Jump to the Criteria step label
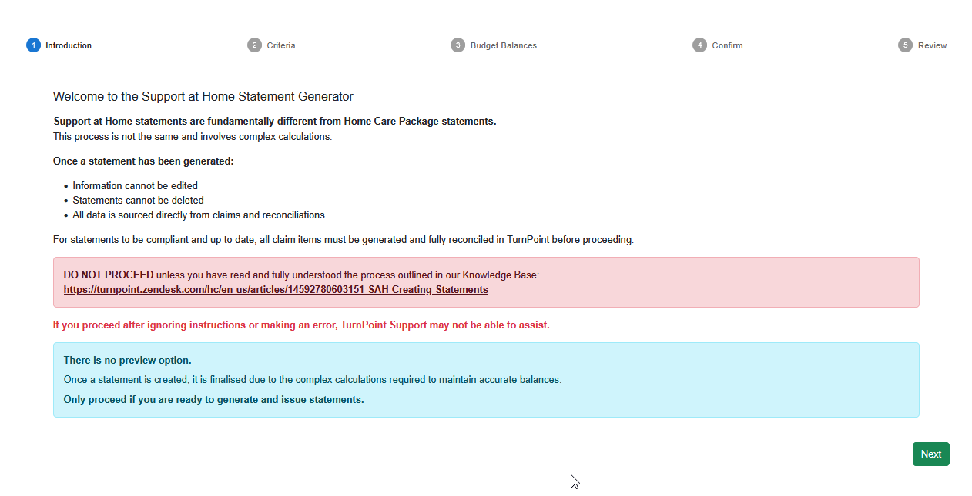 click(281, 45)
